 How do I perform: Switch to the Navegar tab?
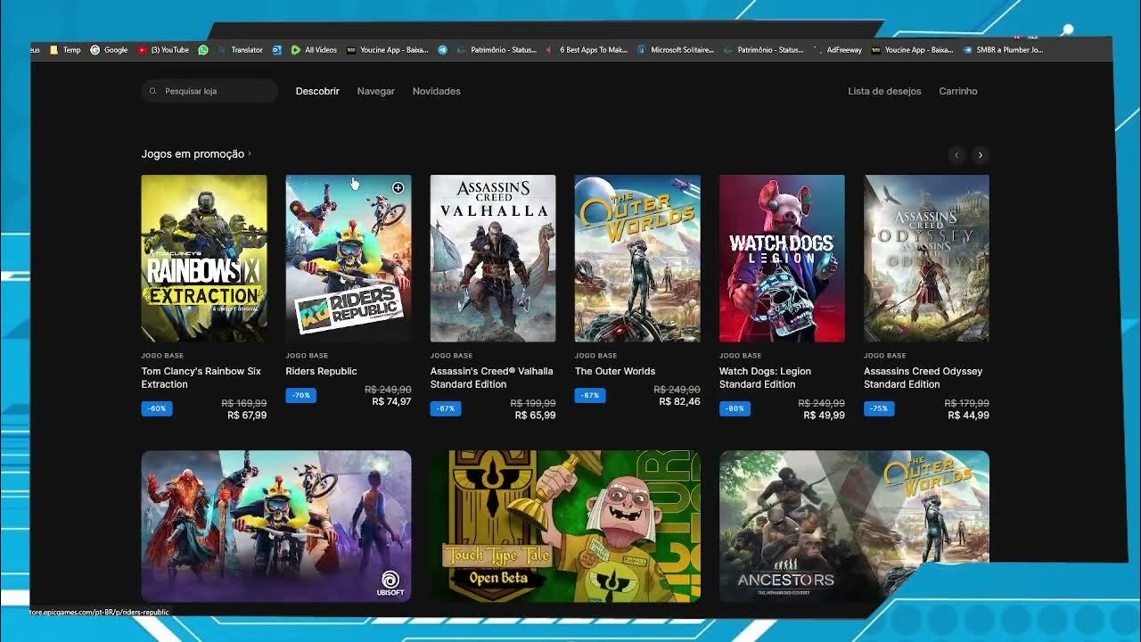(x=376, y=91)
